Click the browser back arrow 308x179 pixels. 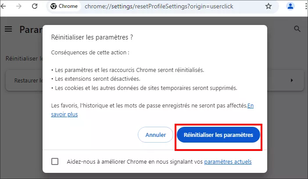coord(4,6)
